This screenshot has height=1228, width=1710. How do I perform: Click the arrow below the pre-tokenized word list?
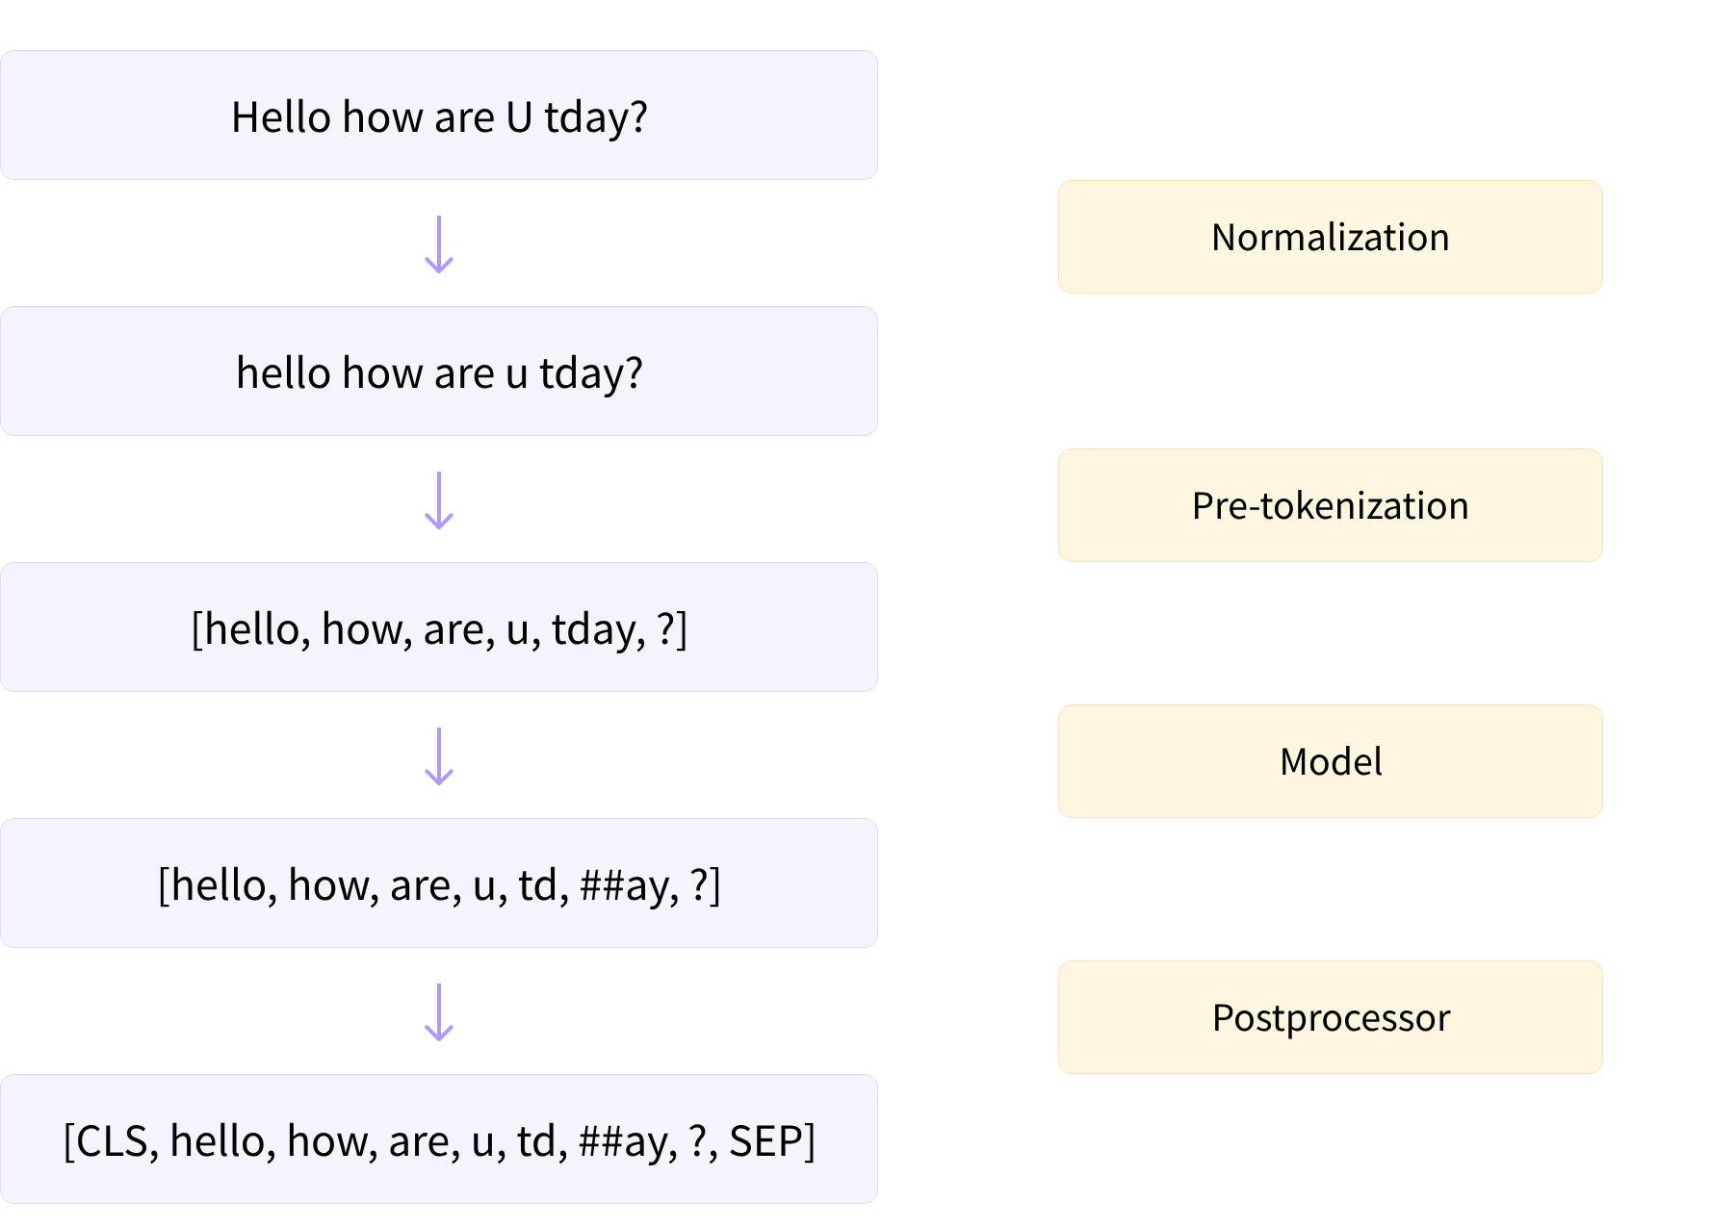tap(439, 756)
